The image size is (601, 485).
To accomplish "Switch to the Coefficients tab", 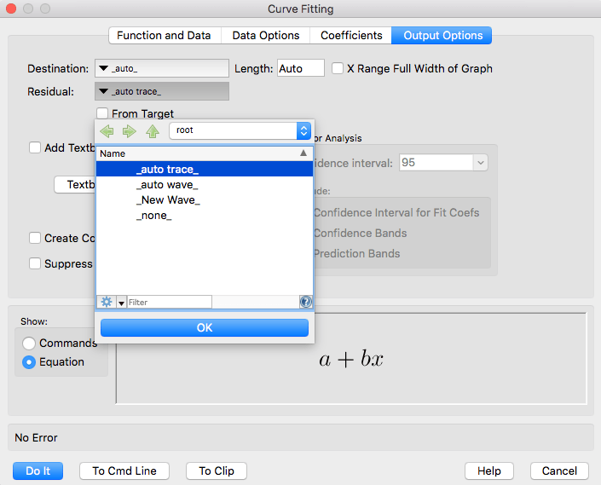I will [351, 35].
